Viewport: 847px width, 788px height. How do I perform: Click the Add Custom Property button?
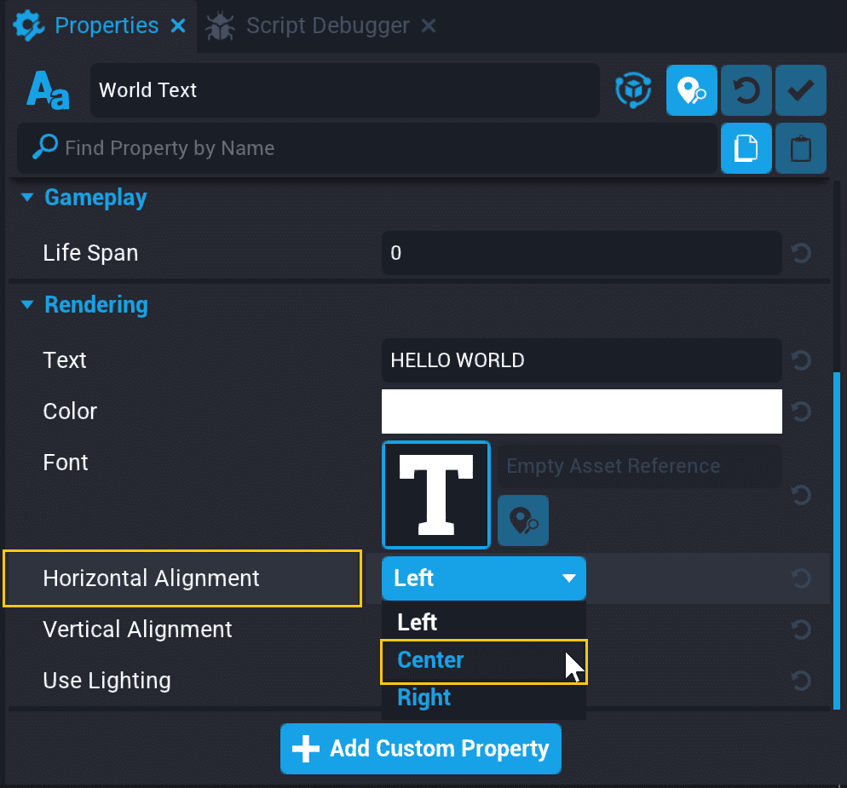coord(420,749)
